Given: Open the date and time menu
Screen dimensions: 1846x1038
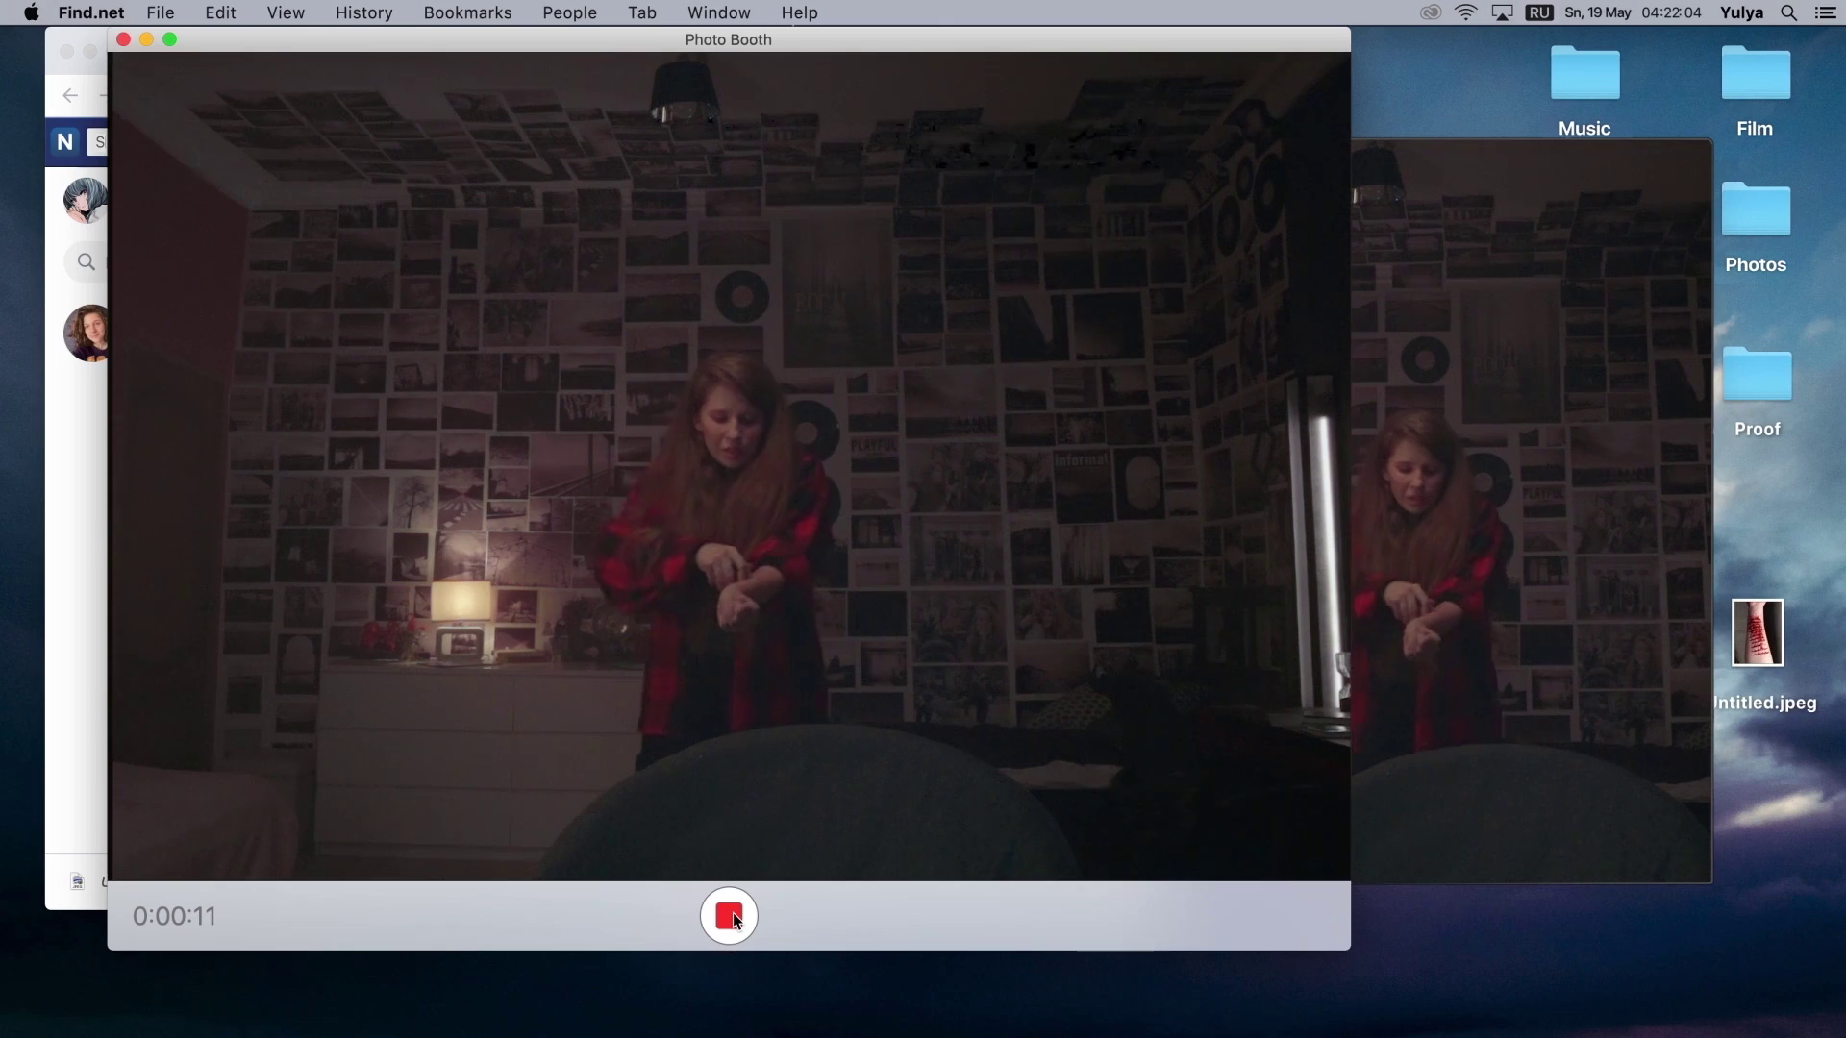Looking at the screenshot, I should (1633, 12).
